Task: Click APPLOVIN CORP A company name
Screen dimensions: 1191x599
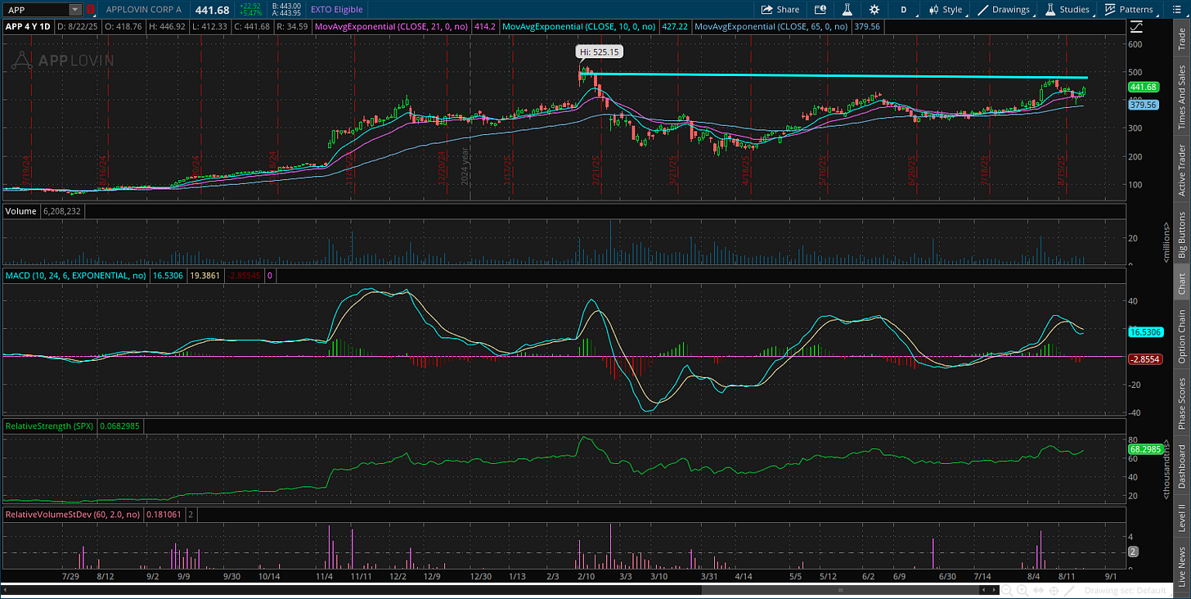Action: coord(145,10)
